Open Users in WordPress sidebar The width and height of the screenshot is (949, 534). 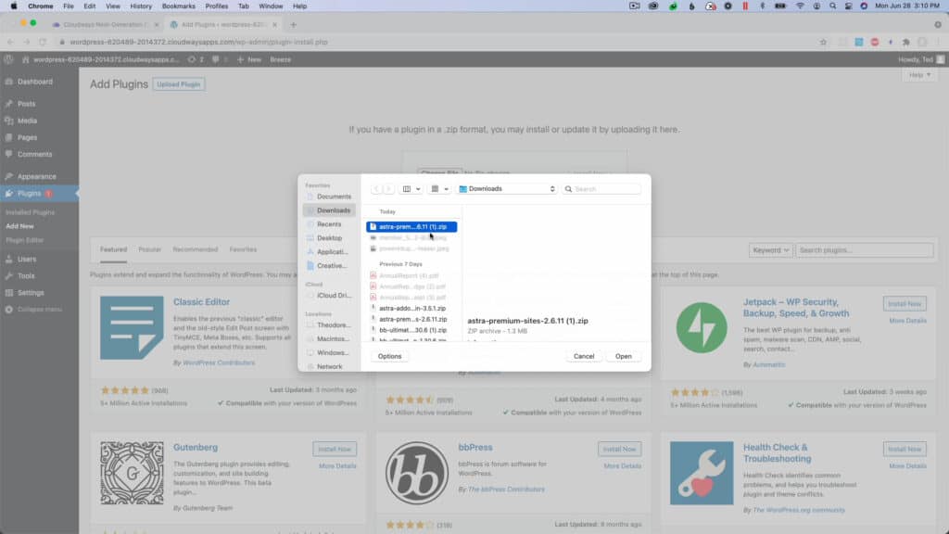click(27, 260)
